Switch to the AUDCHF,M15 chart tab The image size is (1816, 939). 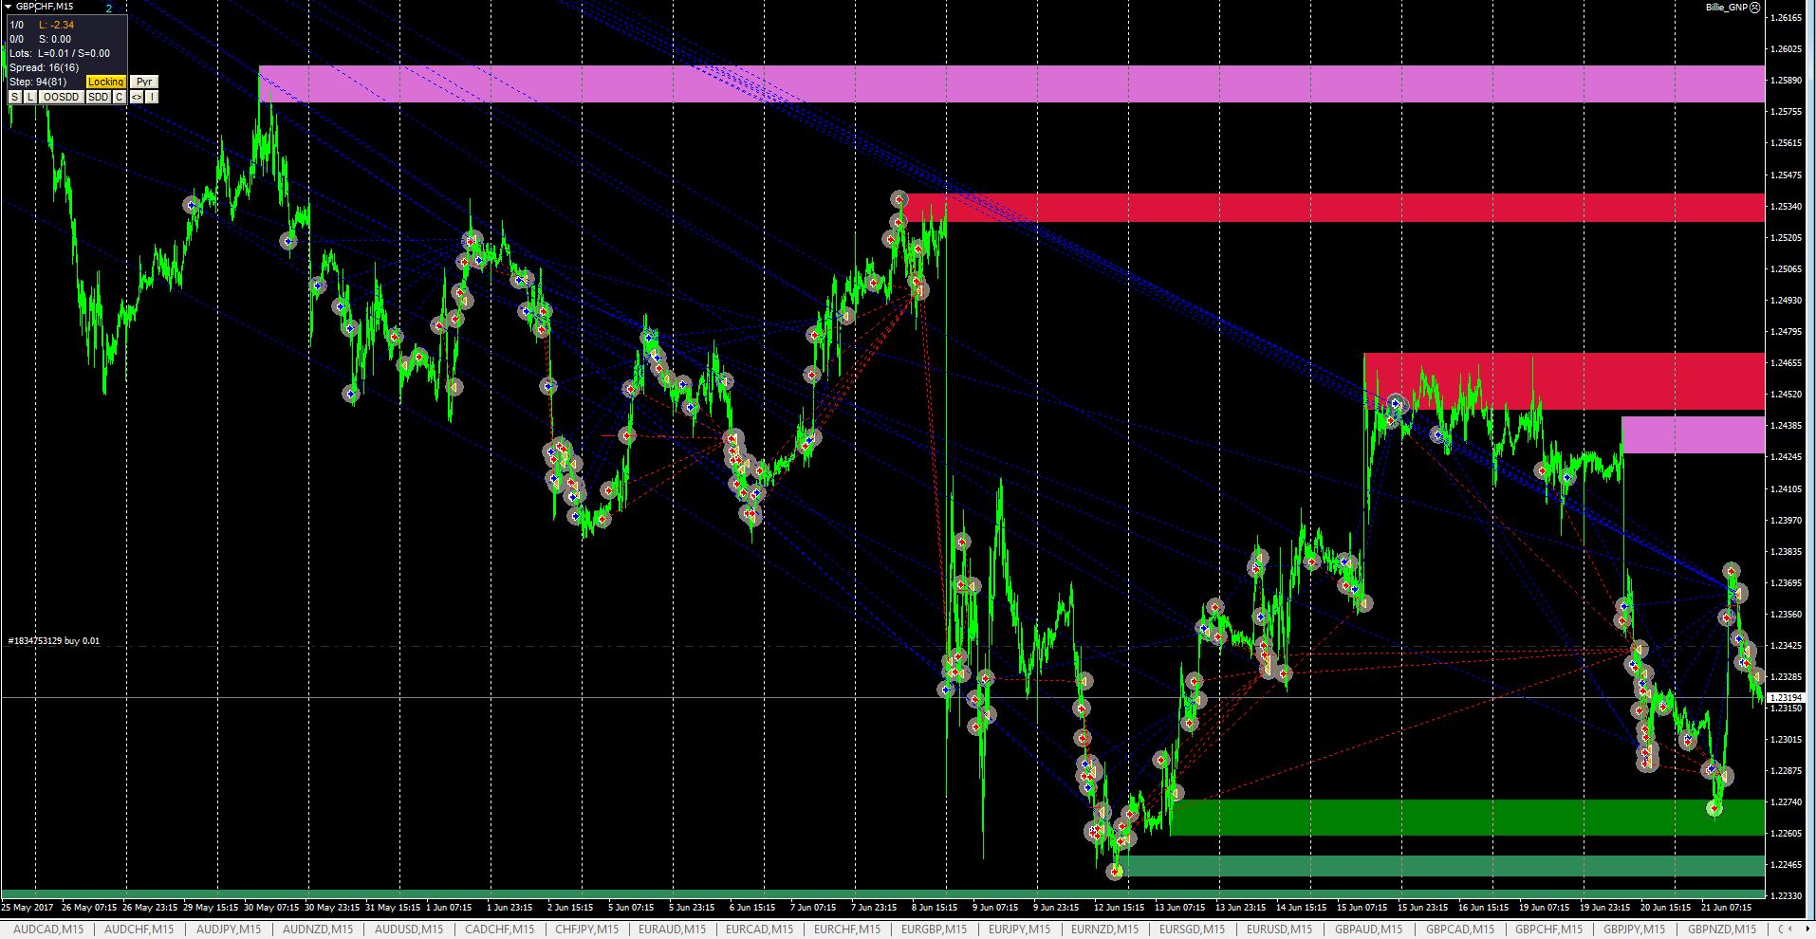point(139,930)
